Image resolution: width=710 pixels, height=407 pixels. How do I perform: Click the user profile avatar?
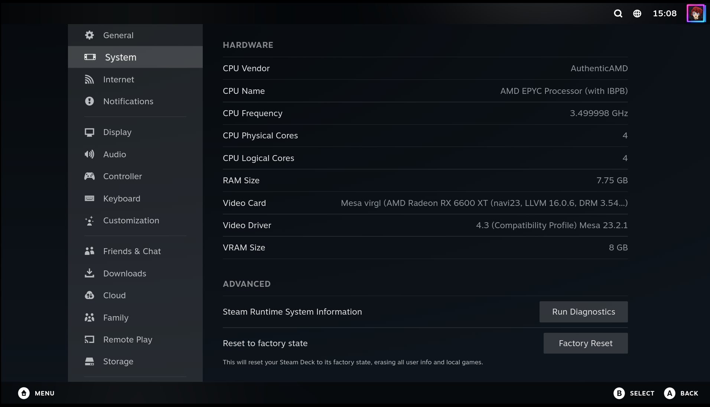pos(696,14)
